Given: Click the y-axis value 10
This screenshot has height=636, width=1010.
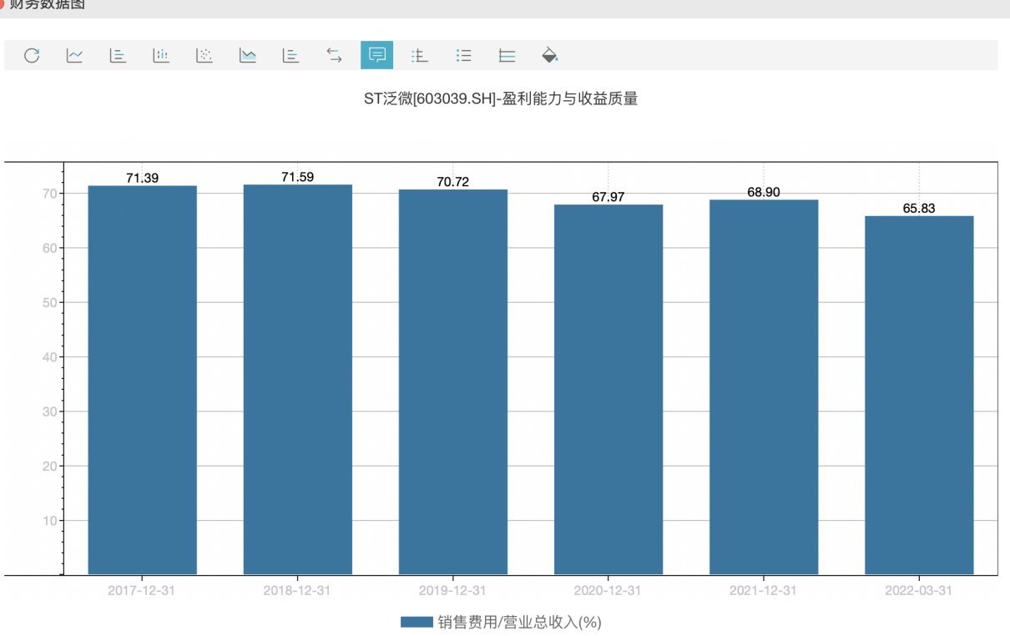Looking at the screenshot, I should point(49,521).
